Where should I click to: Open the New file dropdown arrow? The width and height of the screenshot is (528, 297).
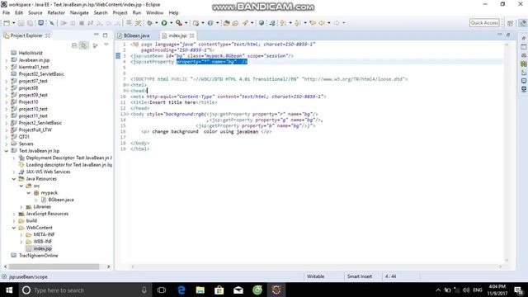[13, 23]
